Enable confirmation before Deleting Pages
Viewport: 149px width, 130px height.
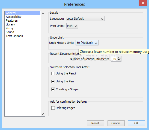click(53, 108)
